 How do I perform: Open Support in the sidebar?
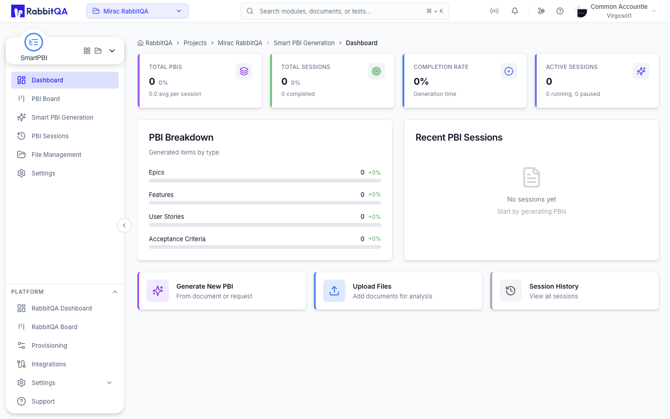tap(65, 401)
